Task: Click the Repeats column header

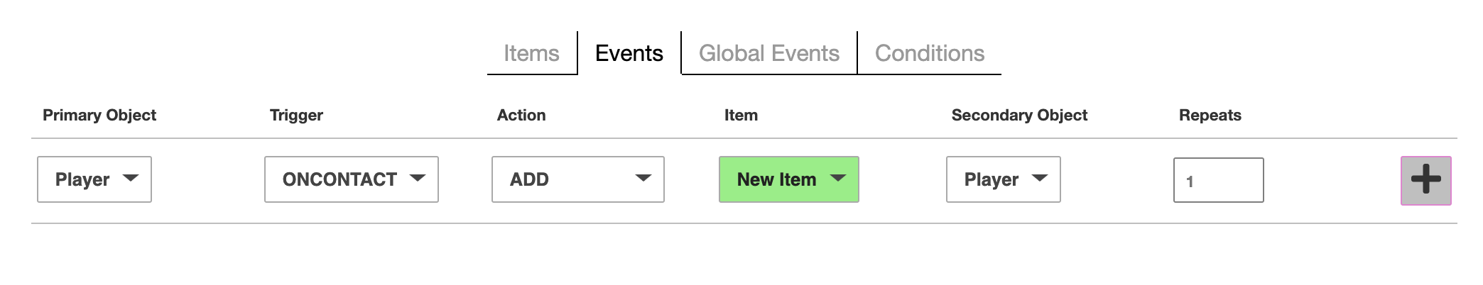Action: coord(1210,115)
